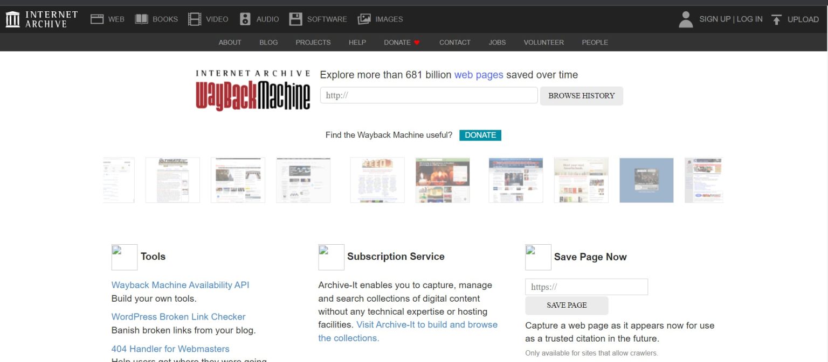This screenshot has height=362, width=828.
Task: Open the "Ultimate" website thumbnail
Action: coord(172,180)
